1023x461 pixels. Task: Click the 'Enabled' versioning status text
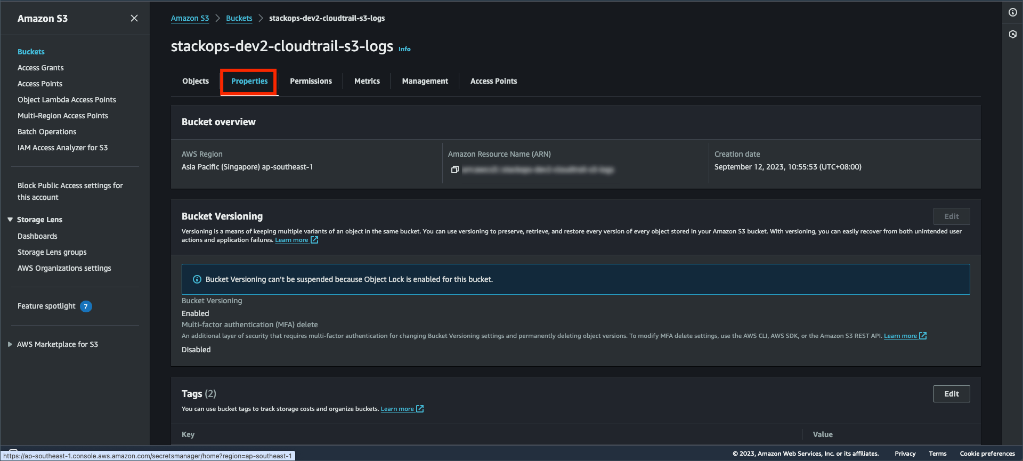196,313
